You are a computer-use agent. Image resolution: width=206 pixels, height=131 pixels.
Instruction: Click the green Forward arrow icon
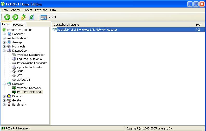(x=15, y=17)
